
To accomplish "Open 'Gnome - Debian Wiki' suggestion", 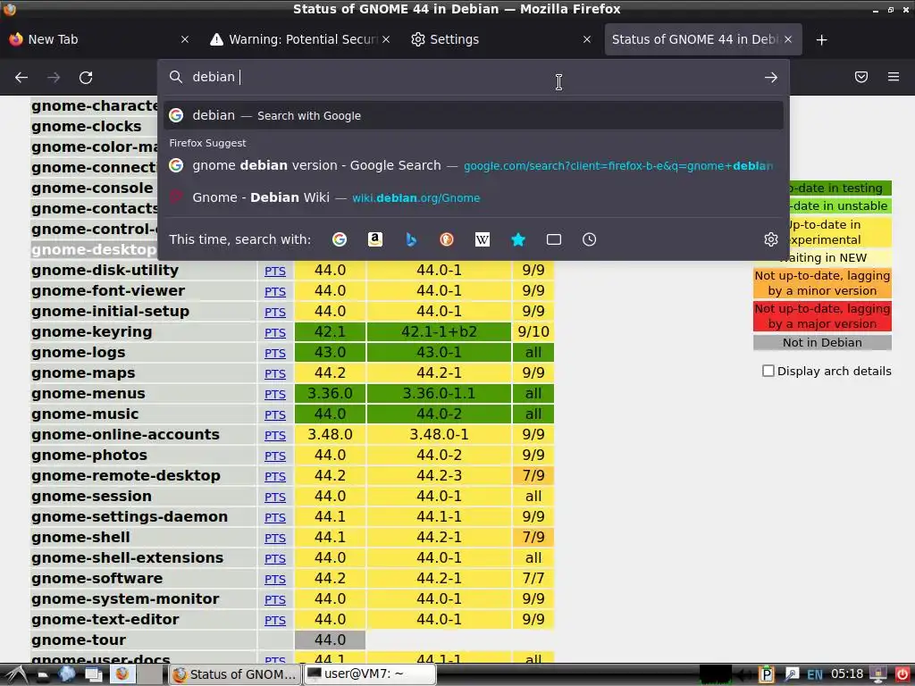I will [474, 197].
